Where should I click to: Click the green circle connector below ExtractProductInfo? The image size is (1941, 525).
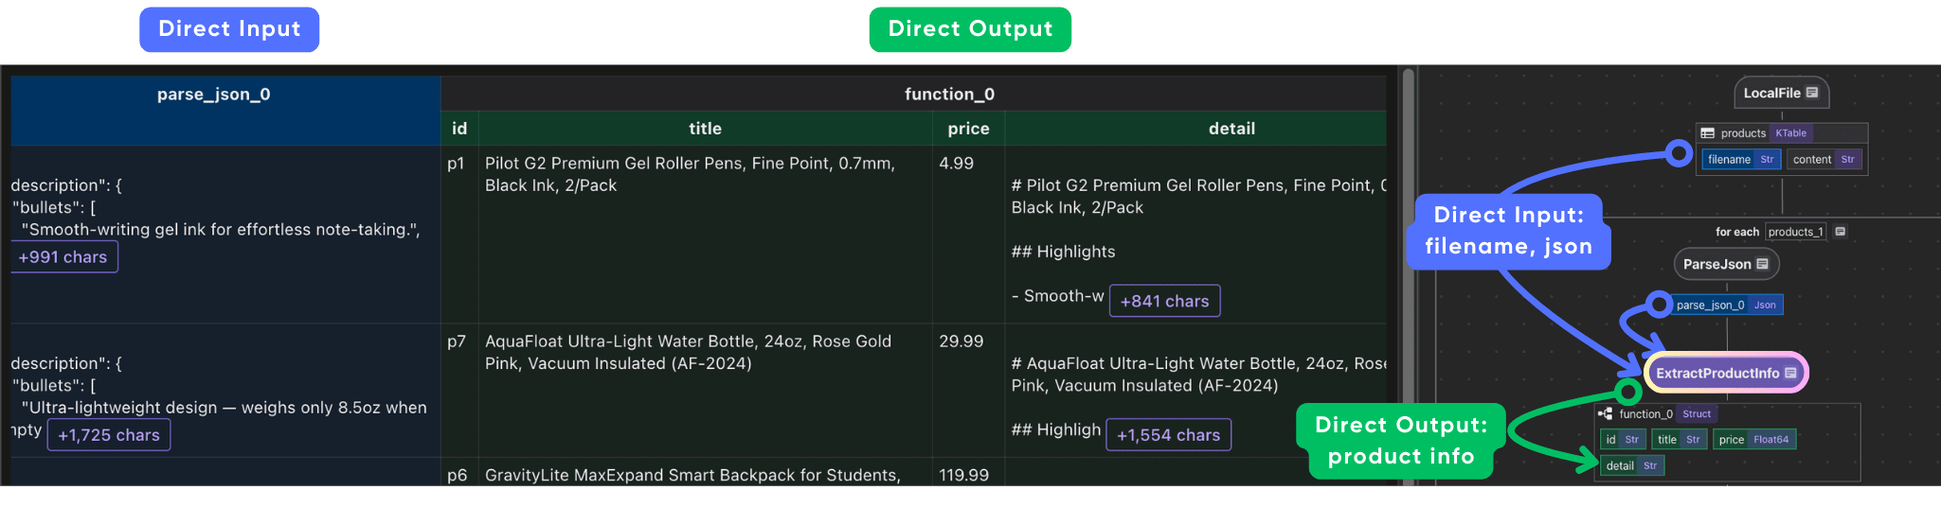coord(1628,391)
